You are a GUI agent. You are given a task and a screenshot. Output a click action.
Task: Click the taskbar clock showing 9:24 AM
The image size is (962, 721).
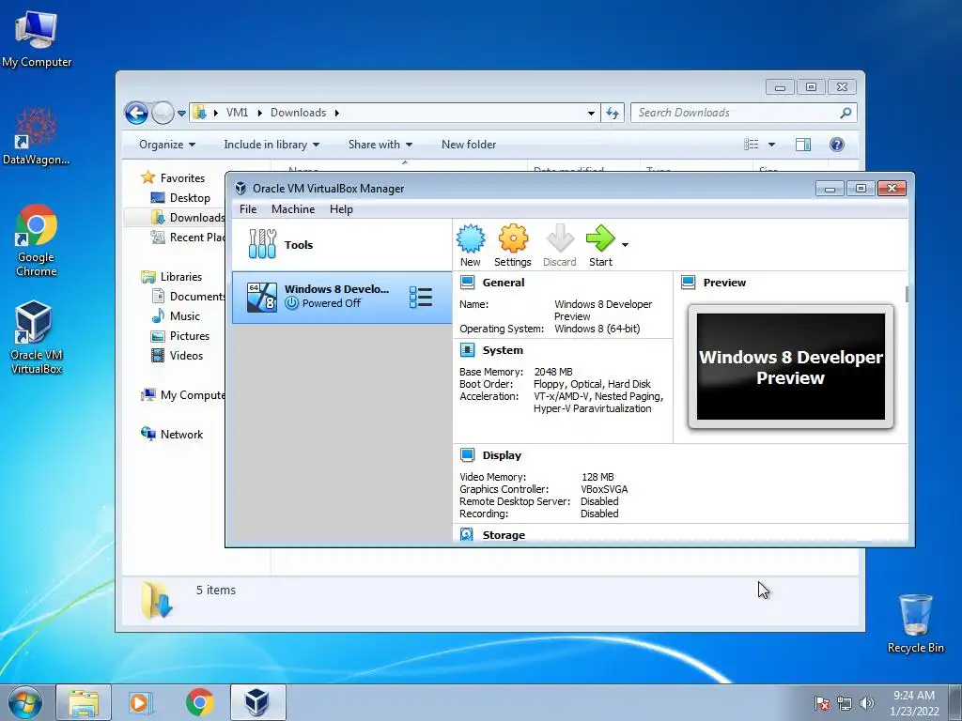[x=914, y=702]
